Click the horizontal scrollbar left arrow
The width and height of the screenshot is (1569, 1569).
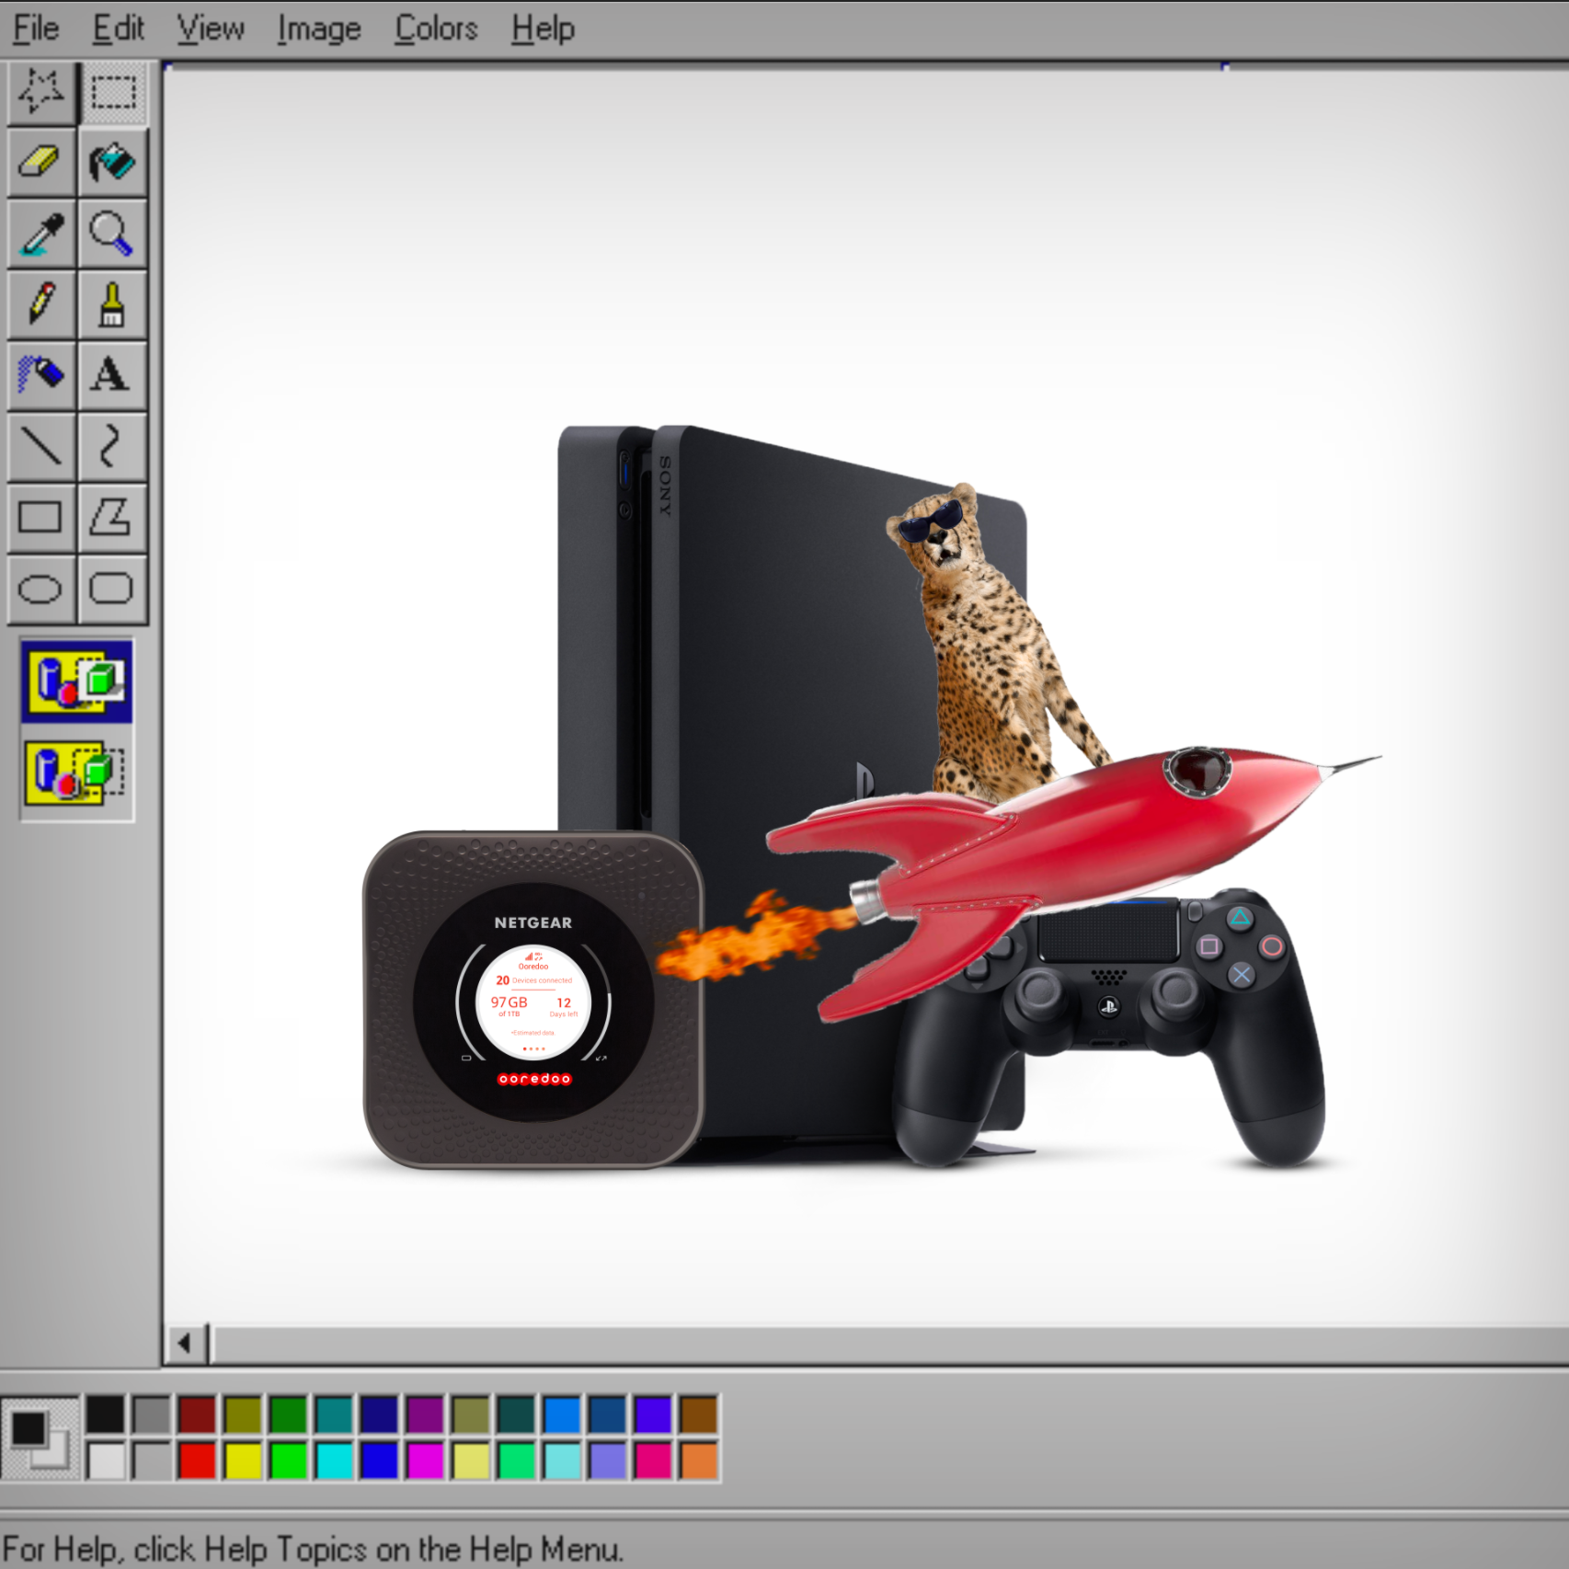click(x=185, y=1344)
